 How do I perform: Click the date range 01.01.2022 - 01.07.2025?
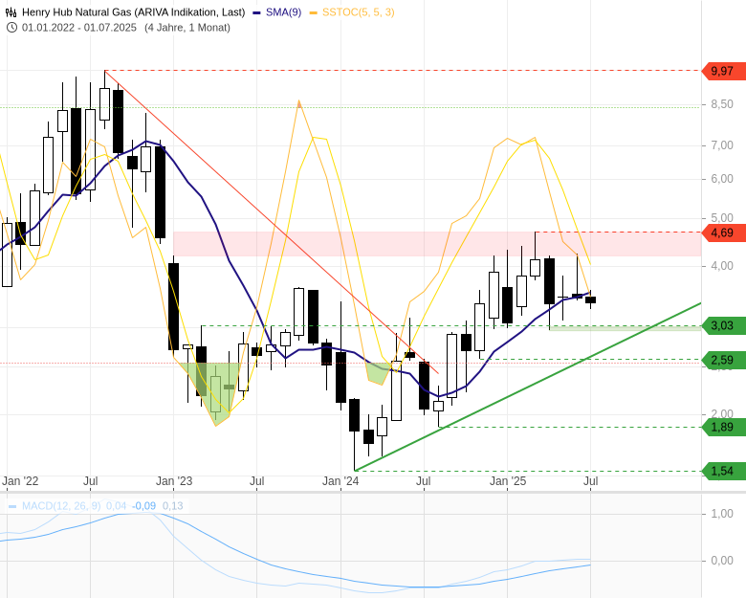tap(79, 28)
